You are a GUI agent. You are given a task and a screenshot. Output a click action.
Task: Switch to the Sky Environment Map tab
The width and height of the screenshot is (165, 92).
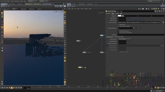coord(119,37)
